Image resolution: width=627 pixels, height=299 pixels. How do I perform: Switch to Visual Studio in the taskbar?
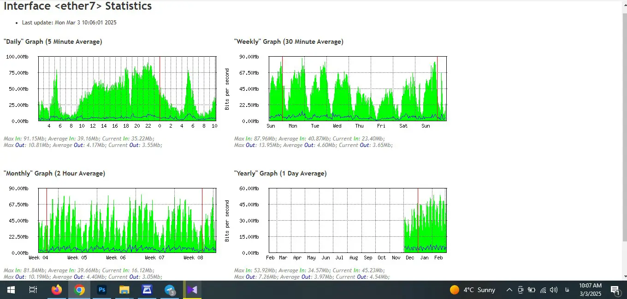[192, 290]
